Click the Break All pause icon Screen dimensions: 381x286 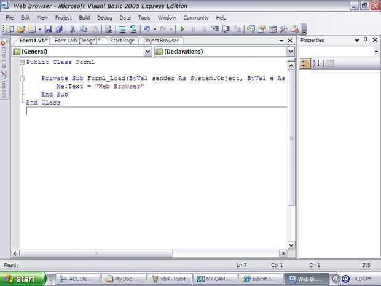pyautogui.click(x=194, y=29)
